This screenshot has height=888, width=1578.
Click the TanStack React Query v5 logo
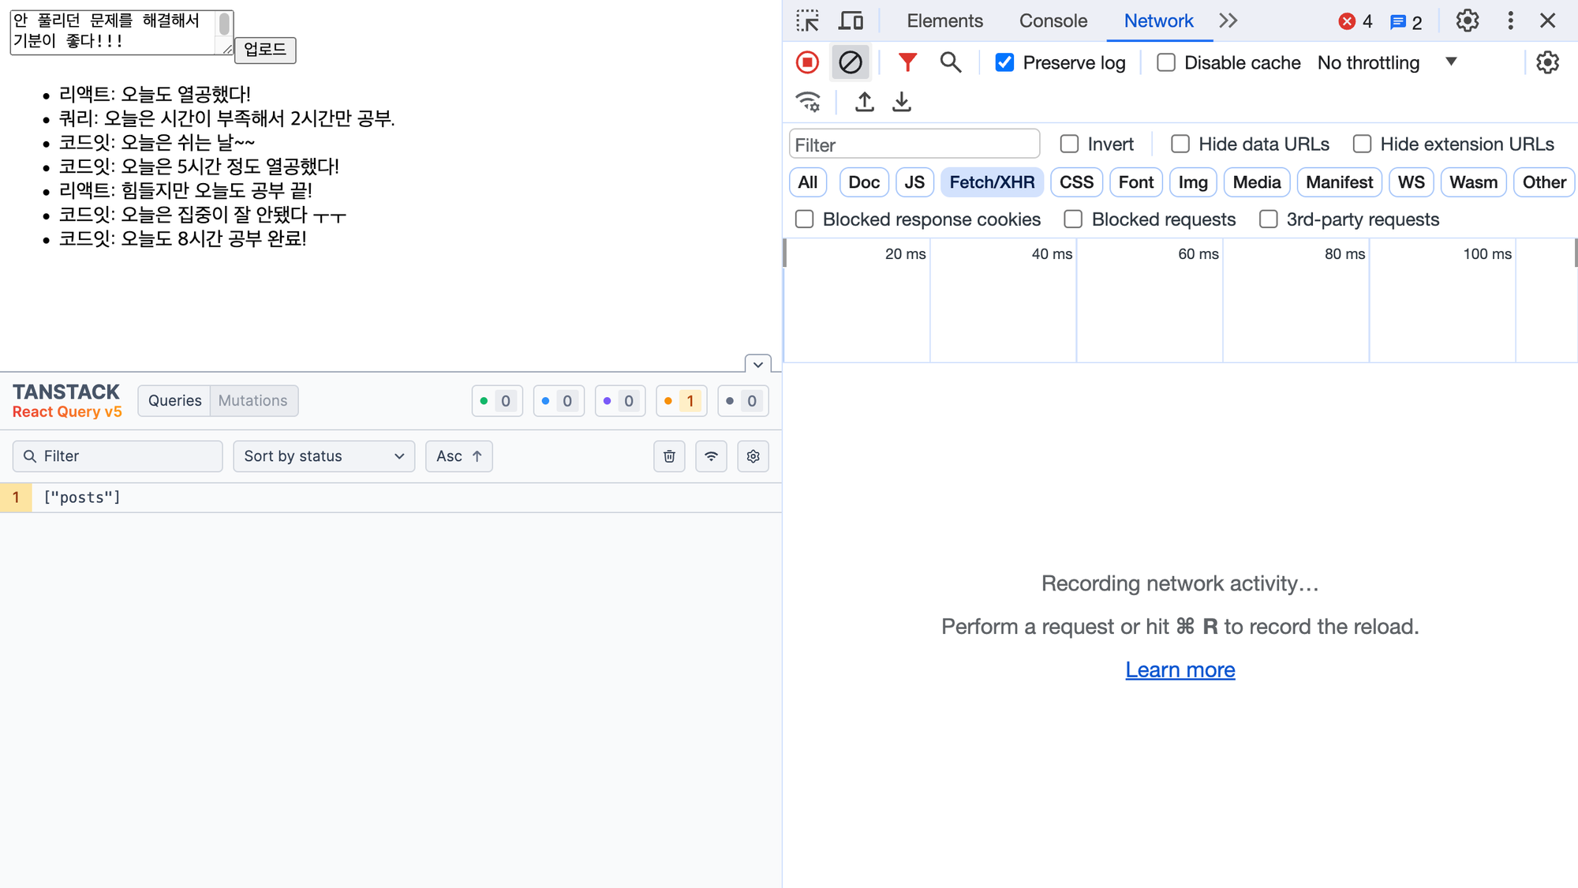[67, 400]
